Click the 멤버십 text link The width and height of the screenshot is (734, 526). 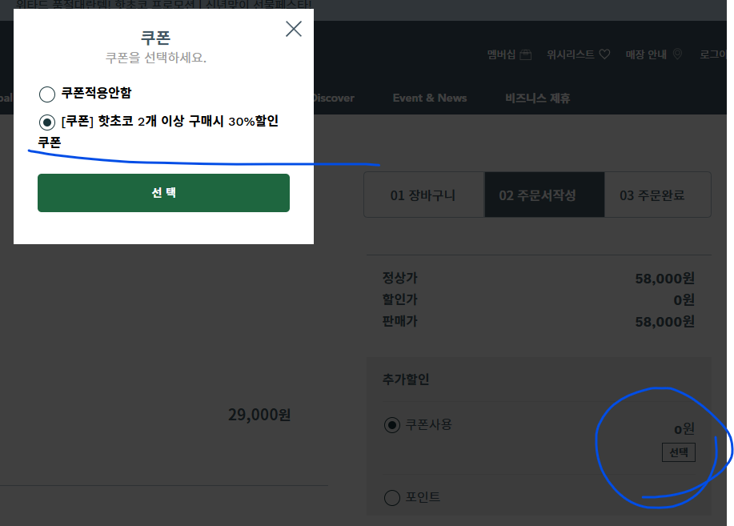[x=501, y=54]
